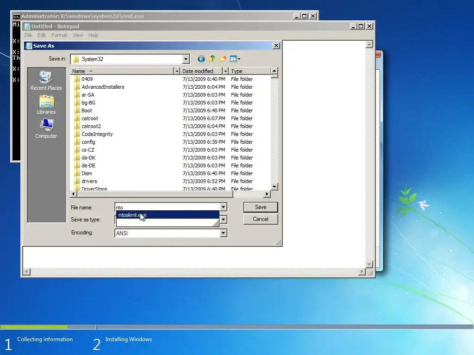Click the DriverStore folder row

(171, 189)
